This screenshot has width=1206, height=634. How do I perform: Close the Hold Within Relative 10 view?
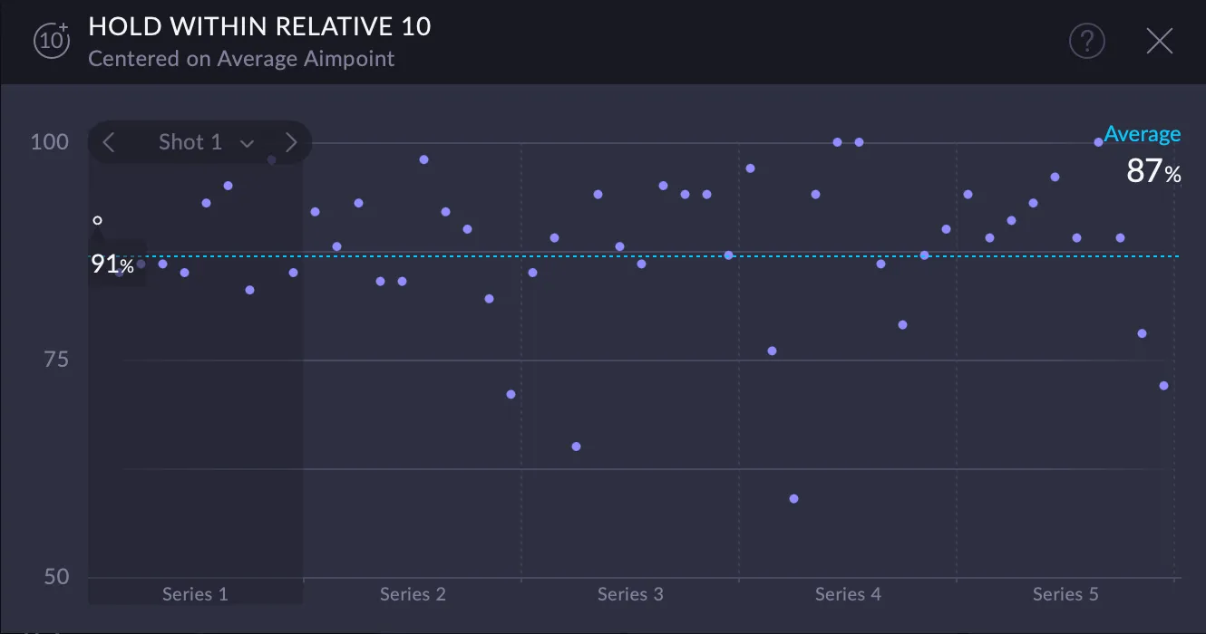pos(1160,41)
